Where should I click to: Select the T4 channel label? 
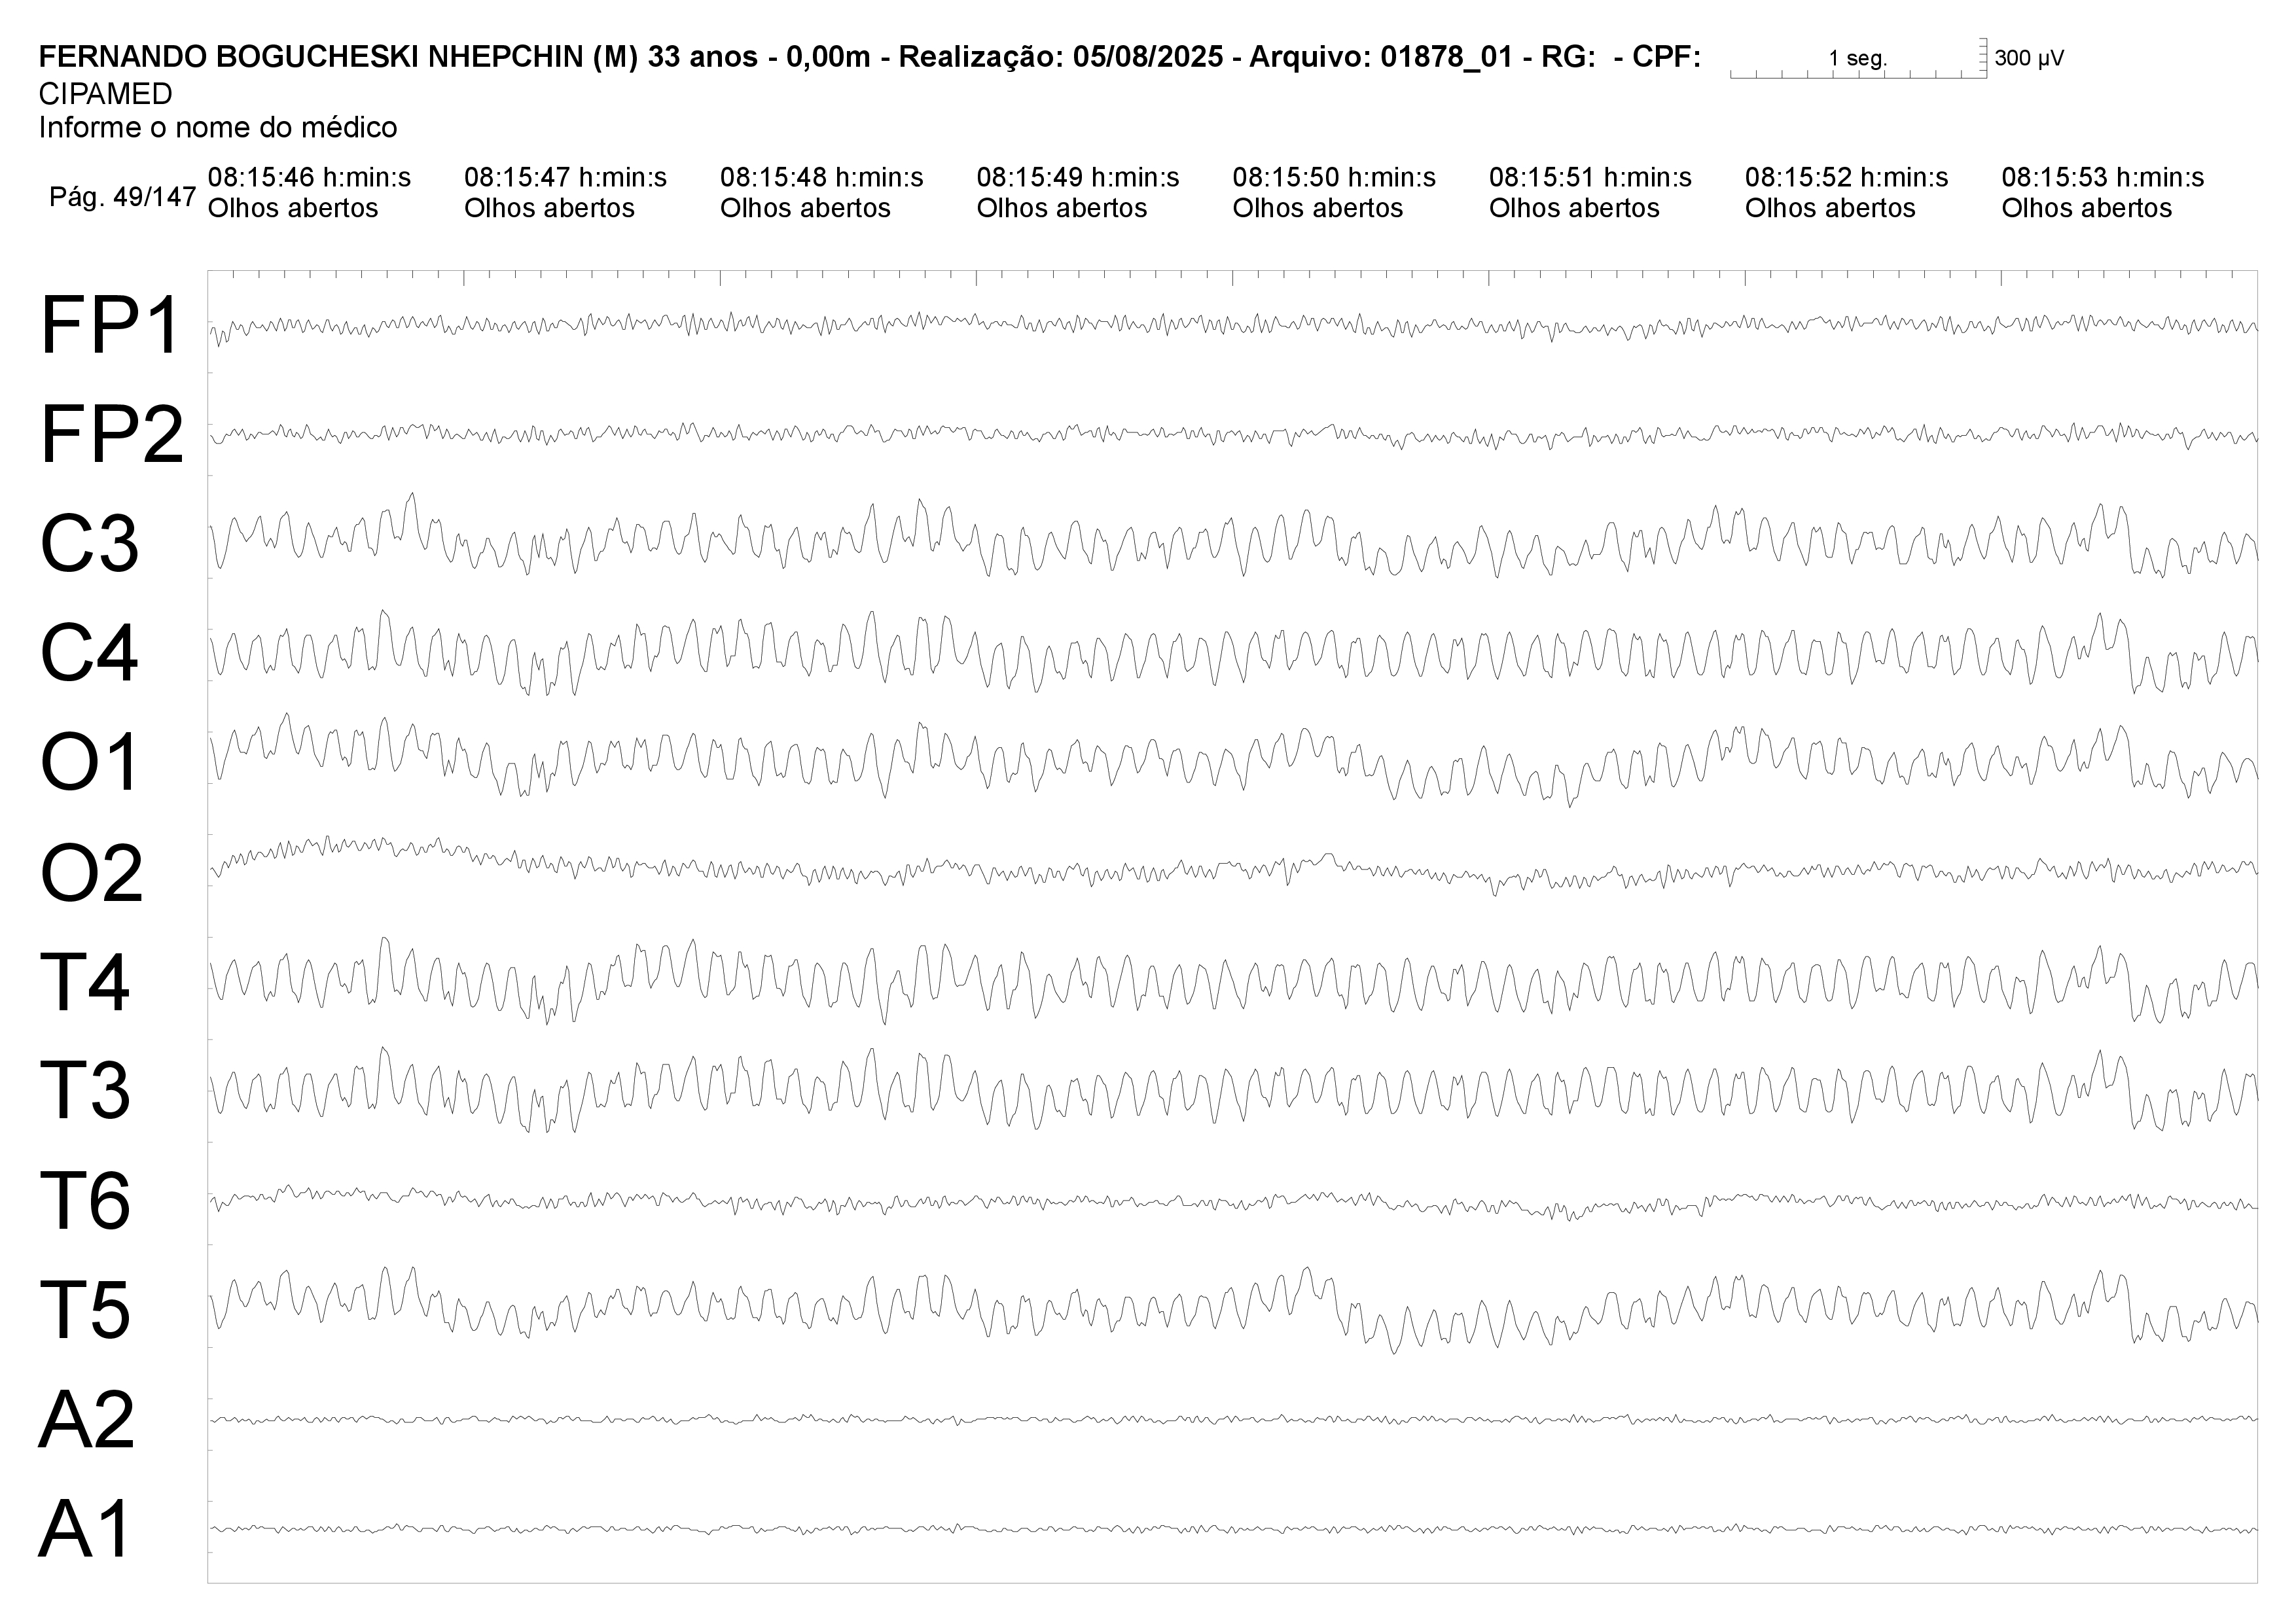click(85, 982)
